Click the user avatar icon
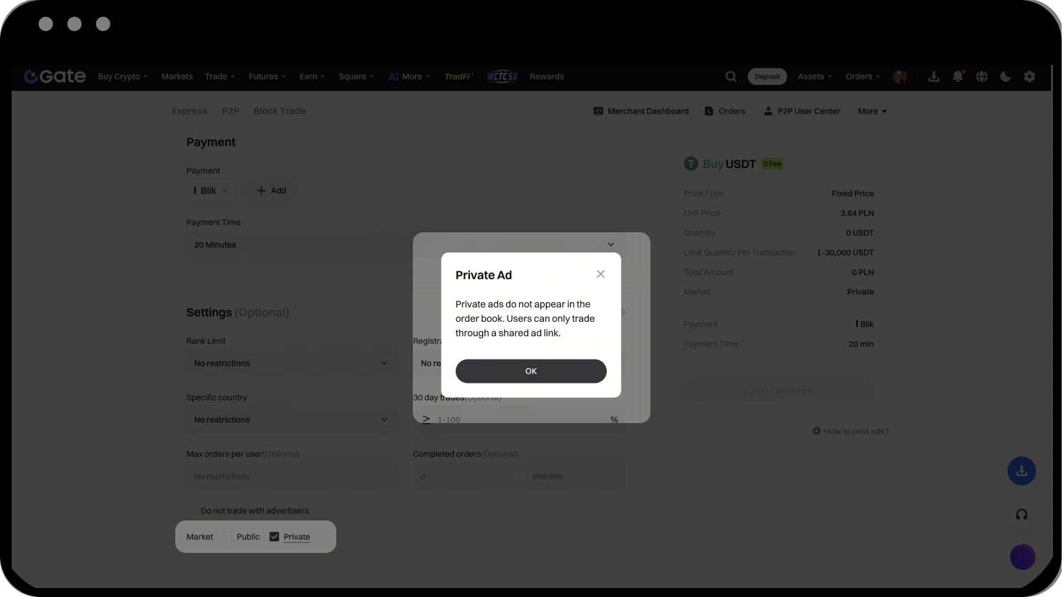 coord(900,77)
